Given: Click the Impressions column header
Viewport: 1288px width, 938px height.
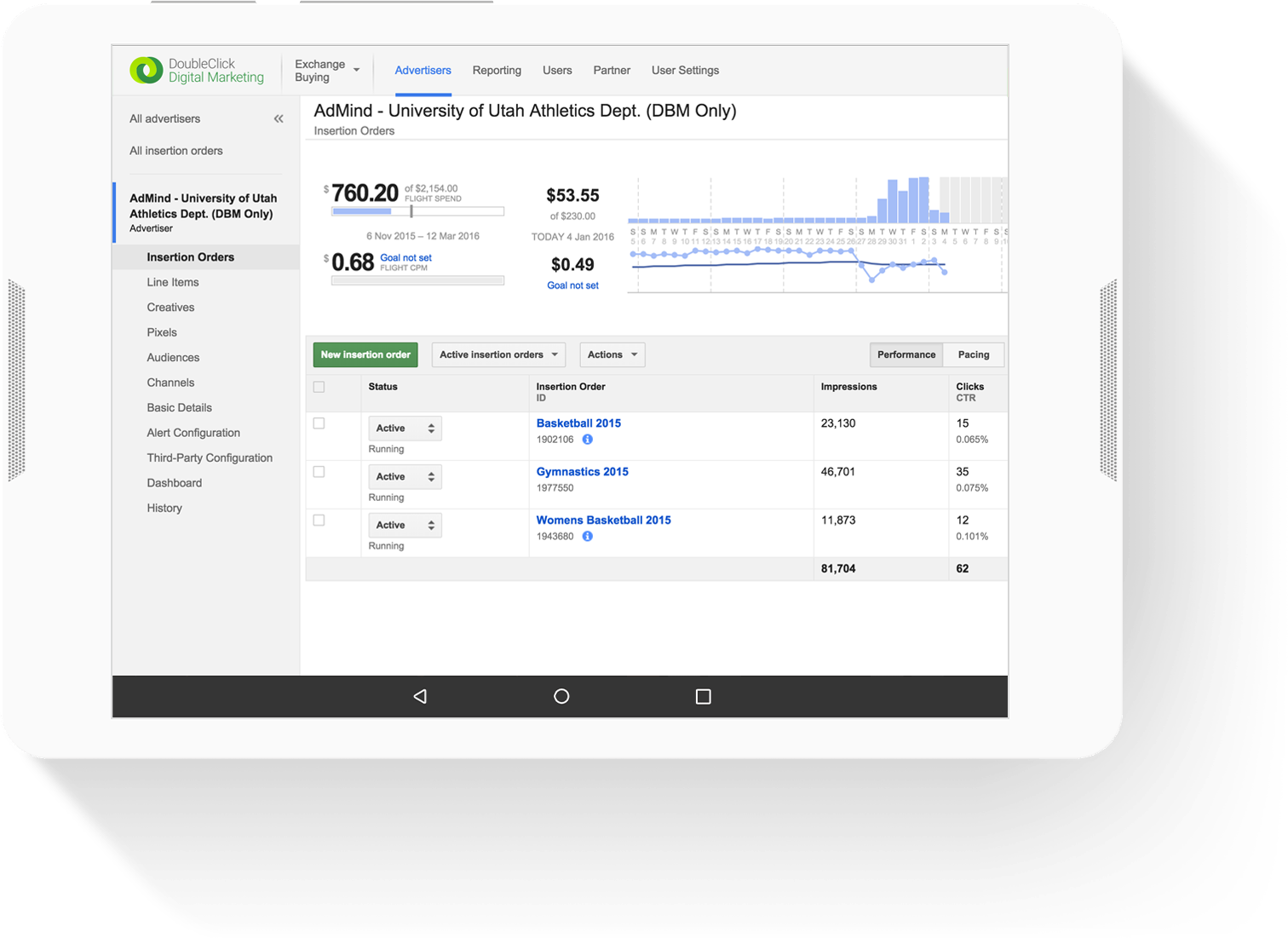Looking at the screenshot, I should click(848, 387).
